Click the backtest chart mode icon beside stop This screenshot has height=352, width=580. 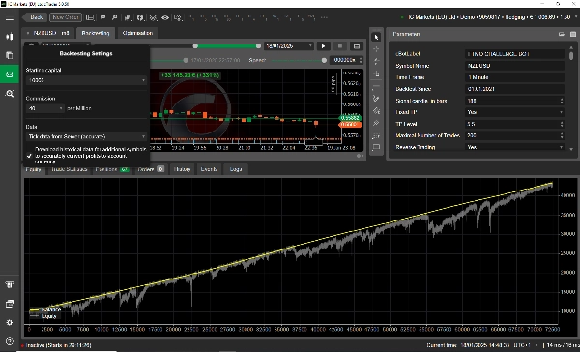[x=357, y=46]
